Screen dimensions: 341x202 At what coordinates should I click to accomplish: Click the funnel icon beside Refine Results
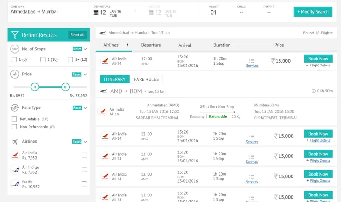[x=15, y=35]
